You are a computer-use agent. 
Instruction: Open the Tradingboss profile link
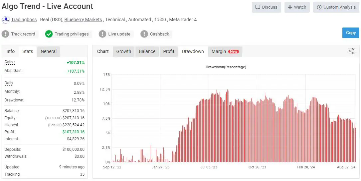[24, 20]
